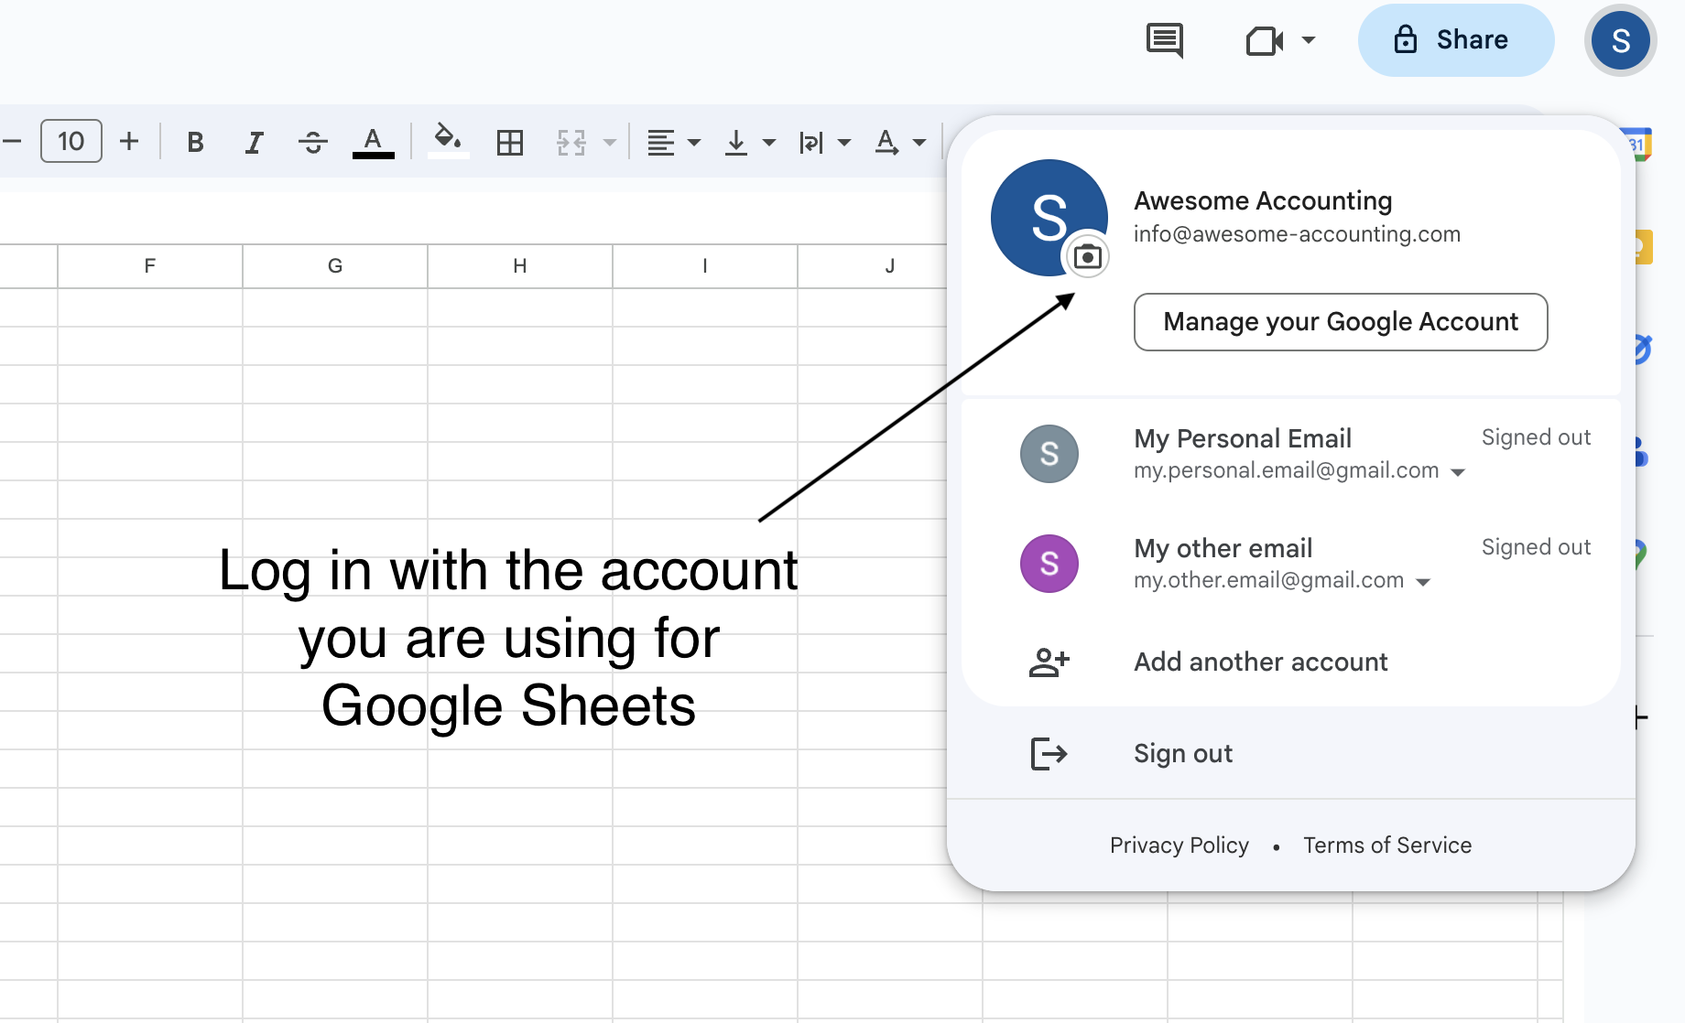
Task: Click Manage your Google Account
Action: pos(1341,322)
